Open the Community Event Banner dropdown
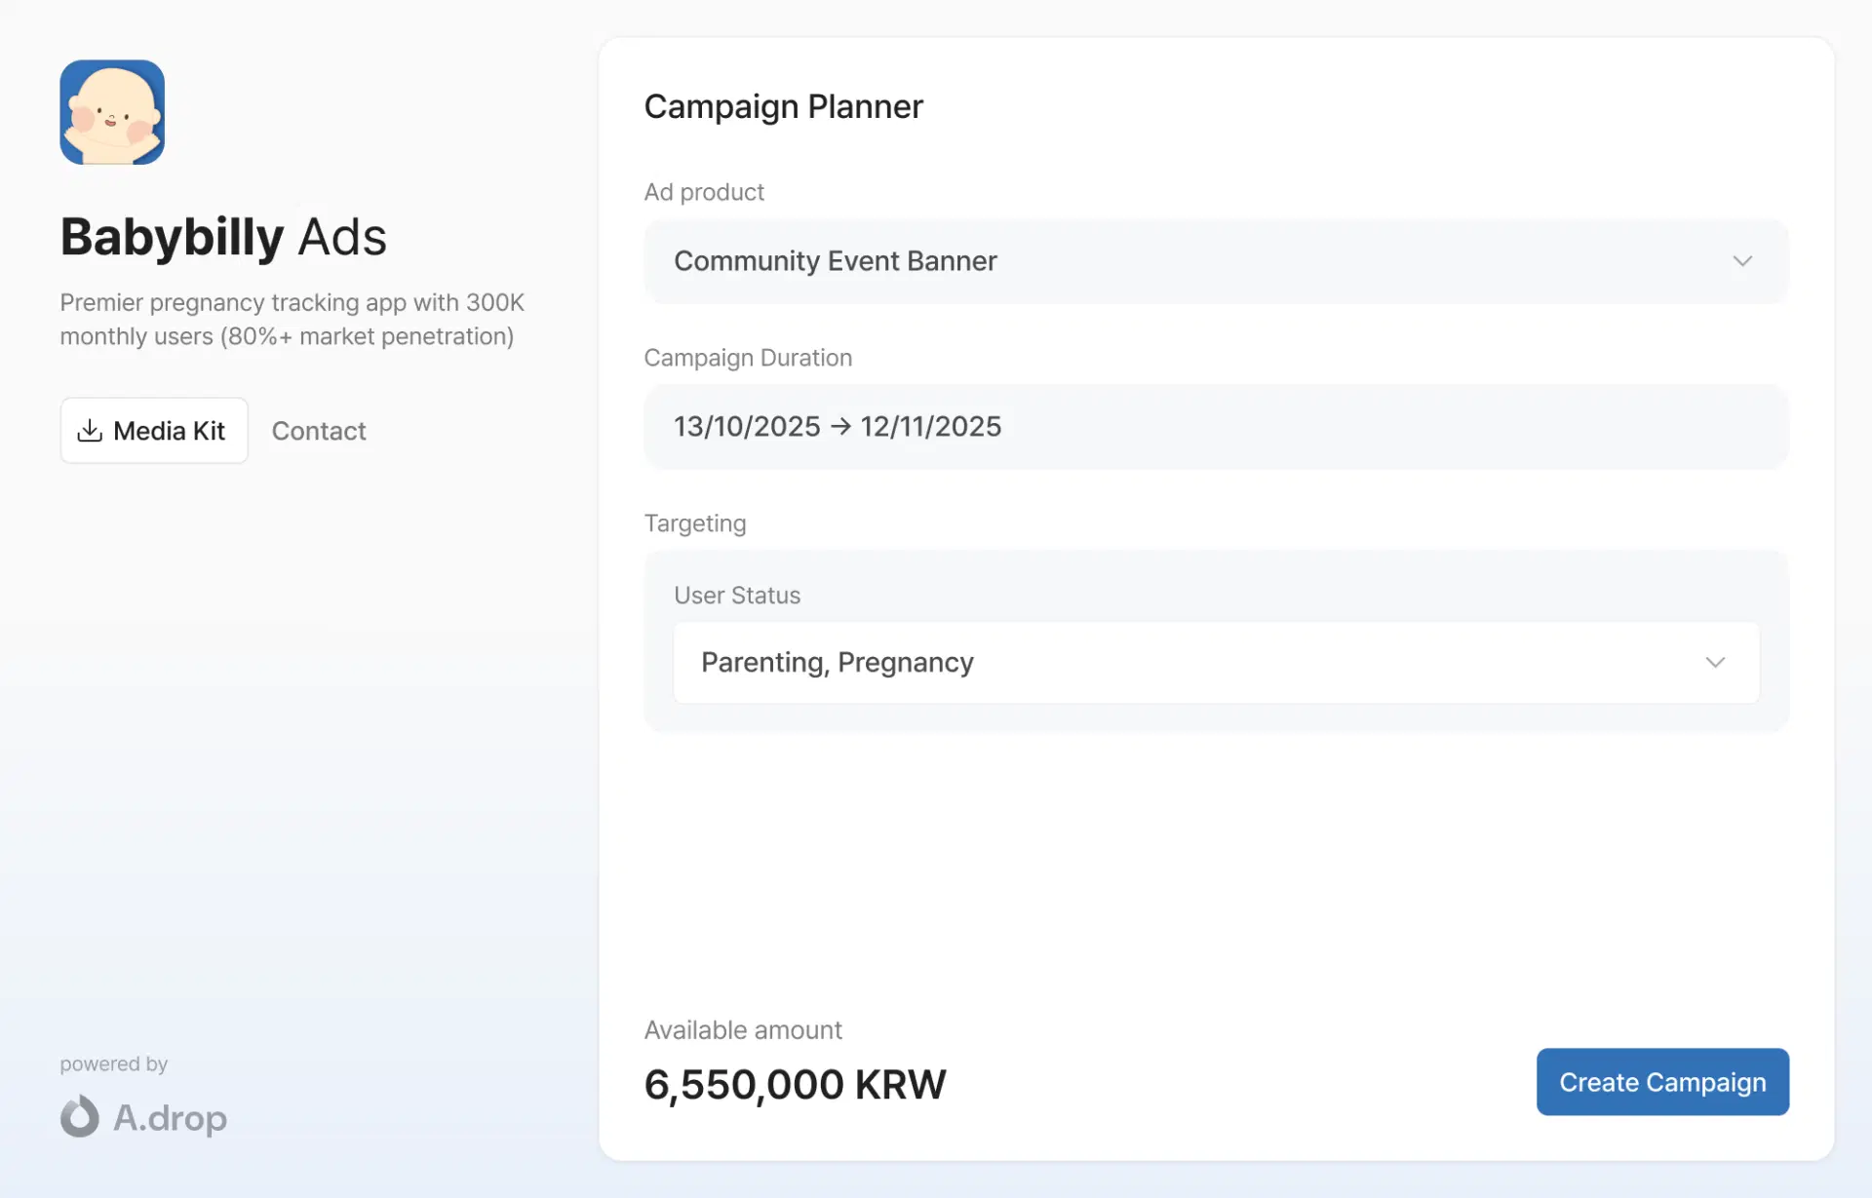This screenshot has width=1872, height=1198. click(x=1216, y=261)
